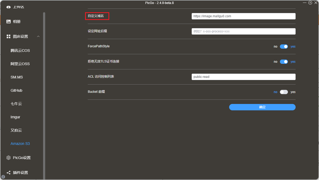Viewport: 319px width, 180px height.
Task: Click the 自定义域名 label
Action: pyautogui.click(x=96, y=16)
